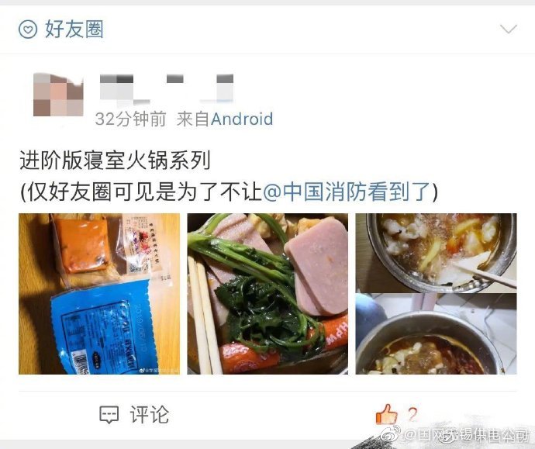Click the Weibo logo in the watermark
The height and width of the screenshot is (449, 535).
pyautogui.click(x=392, y=433)
